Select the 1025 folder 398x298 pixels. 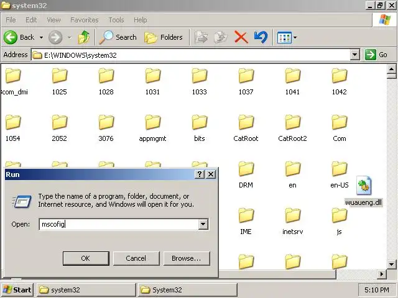click(x=60, y=81)
